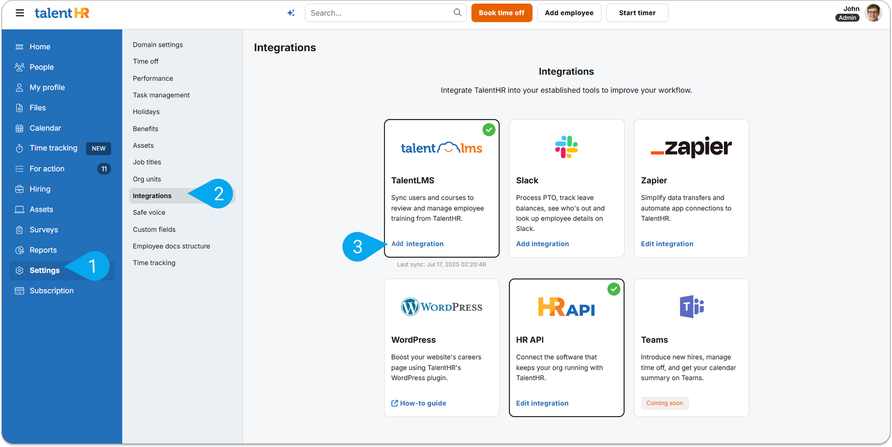Click the search magnifier icon

tap(457, 12)
